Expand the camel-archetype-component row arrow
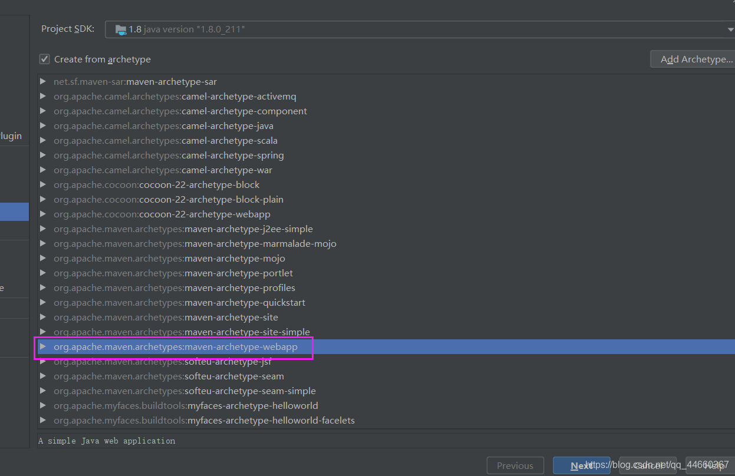Screen dimensions: 735x476 click(x=42, y=111)
